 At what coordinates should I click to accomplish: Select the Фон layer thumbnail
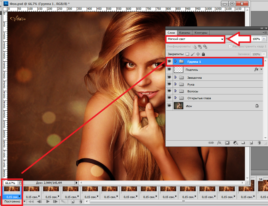[x=179, y=106]
